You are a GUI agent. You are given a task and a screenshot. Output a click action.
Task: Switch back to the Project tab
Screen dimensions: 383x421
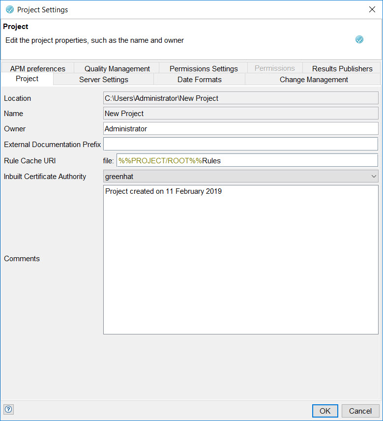pyautogui.click(x=27, y=79)
